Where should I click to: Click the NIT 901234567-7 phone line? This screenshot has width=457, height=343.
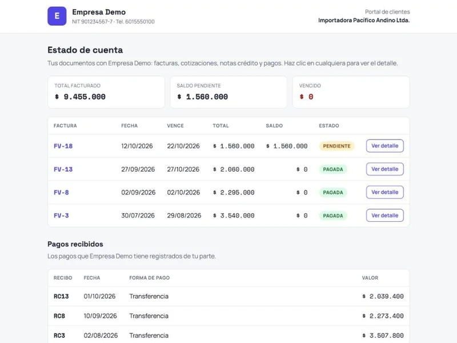113,22
